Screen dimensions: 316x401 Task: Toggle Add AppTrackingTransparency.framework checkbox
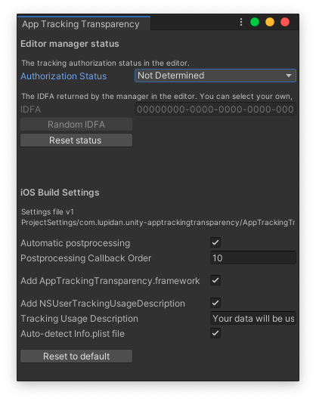coord(215,280)
